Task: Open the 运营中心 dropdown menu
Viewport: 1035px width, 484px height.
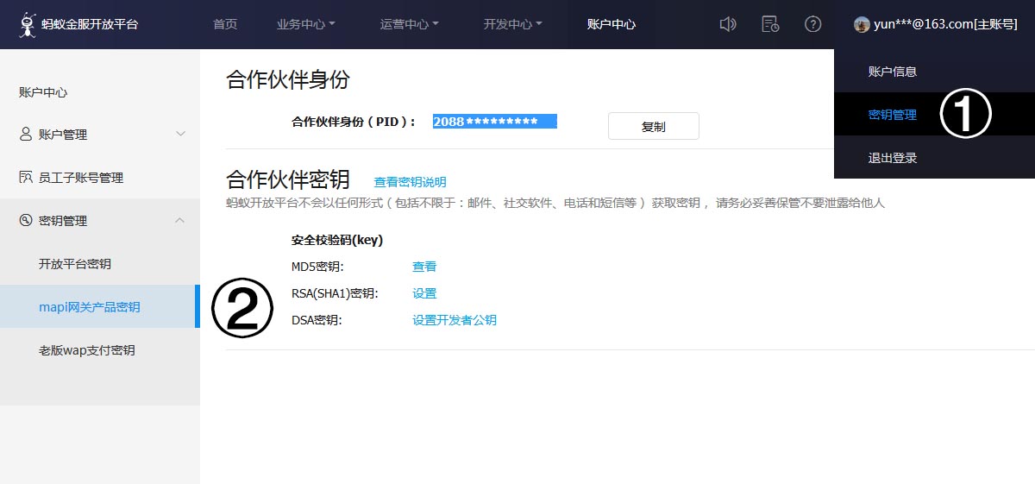Action: click(409, 24)
